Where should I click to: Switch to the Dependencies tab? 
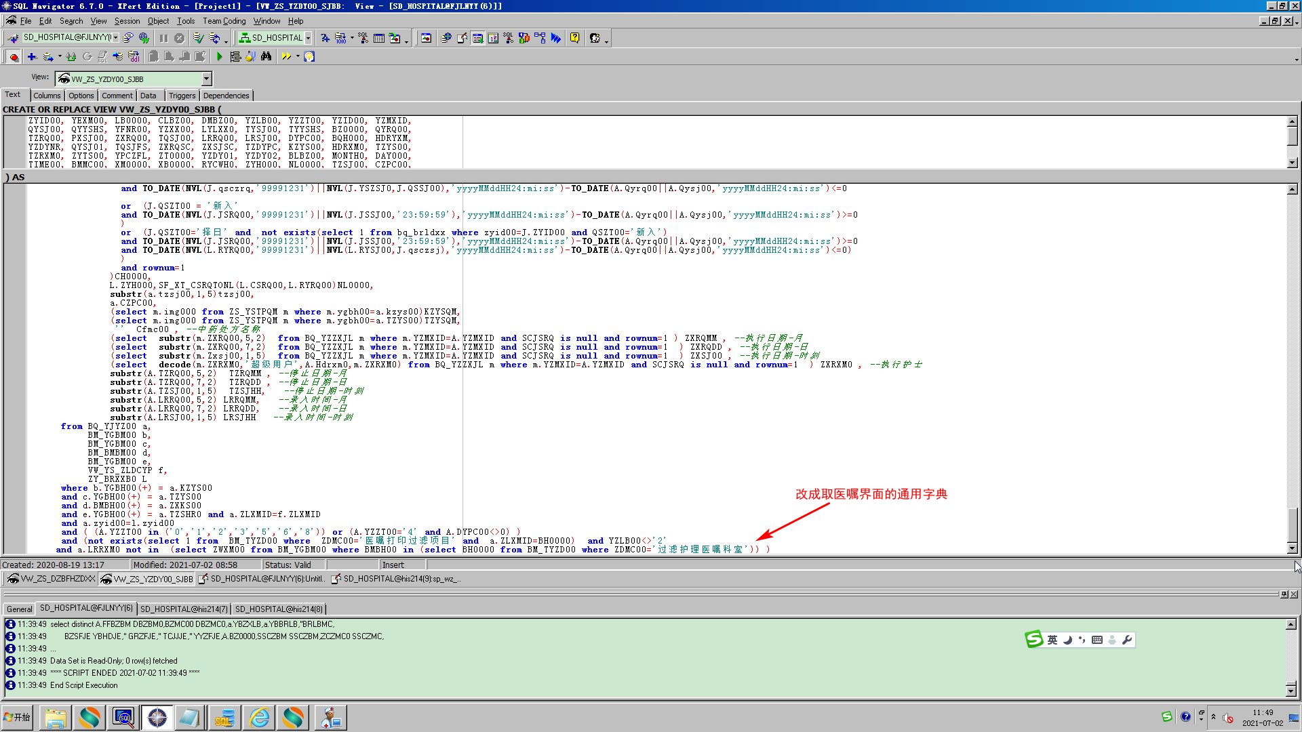coord(226,96)
